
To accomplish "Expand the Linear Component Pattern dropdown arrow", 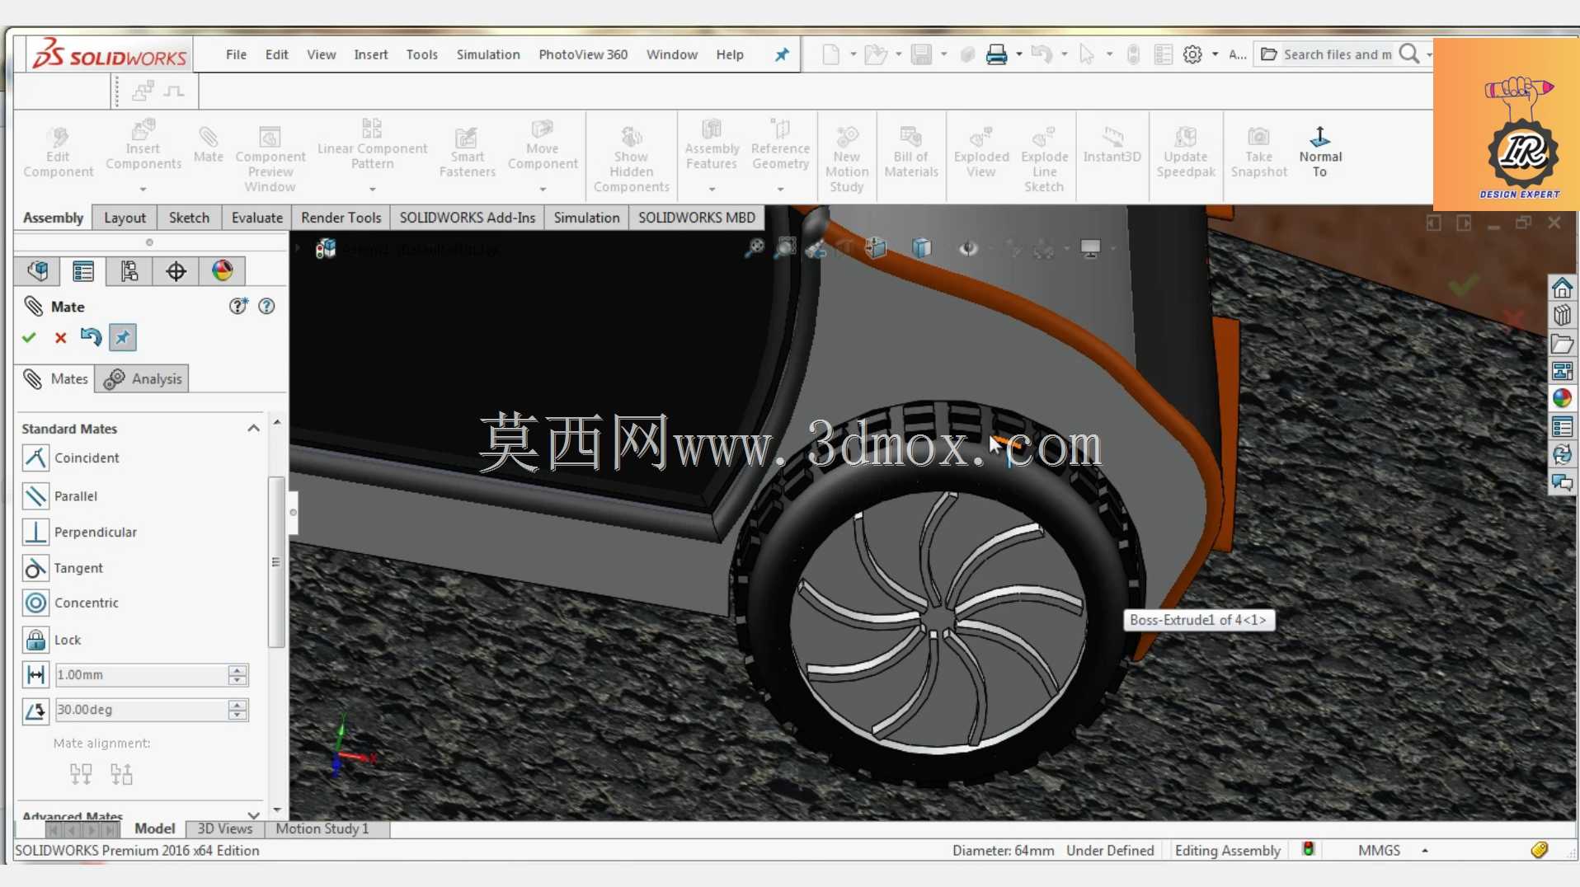I will click(x=372, y=190).
